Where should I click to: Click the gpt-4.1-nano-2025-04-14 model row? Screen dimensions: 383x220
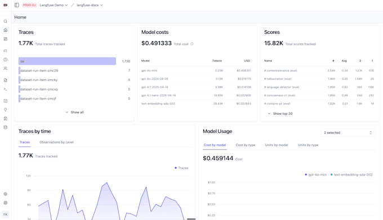pyautogui.click(x=197, y=95)
